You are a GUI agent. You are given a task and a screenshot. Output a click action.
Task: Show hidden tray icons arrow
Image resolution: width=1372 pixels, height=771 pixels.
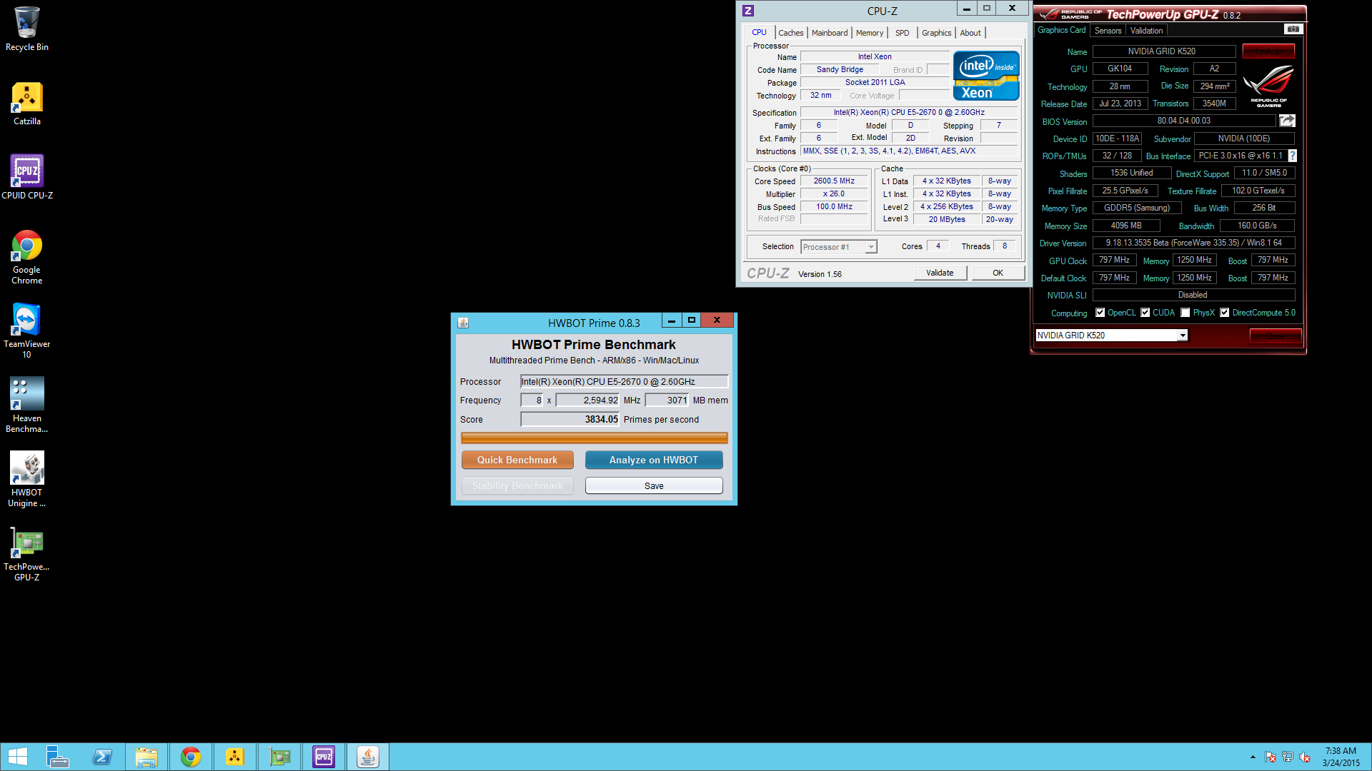point(1253,757)
